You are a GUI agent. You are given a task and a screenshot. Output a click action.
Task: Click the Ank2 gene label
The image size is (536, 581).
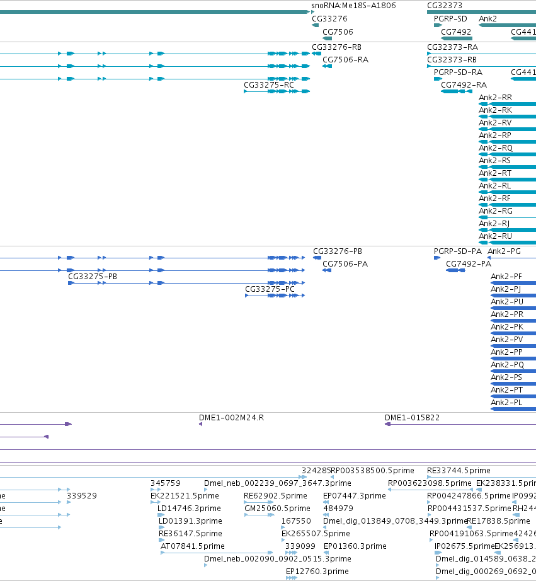[488, 19]
